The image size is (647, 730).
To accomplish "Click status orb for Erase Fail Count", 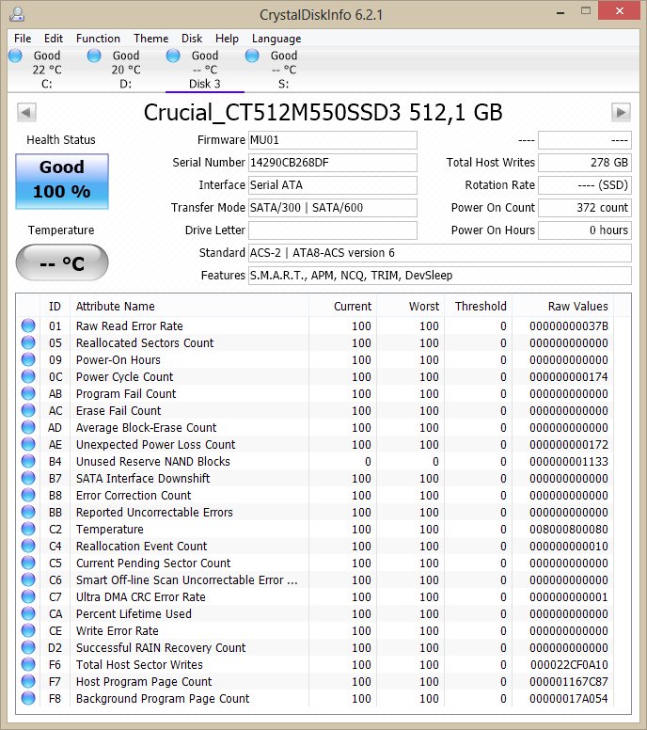I will (28, 410).
